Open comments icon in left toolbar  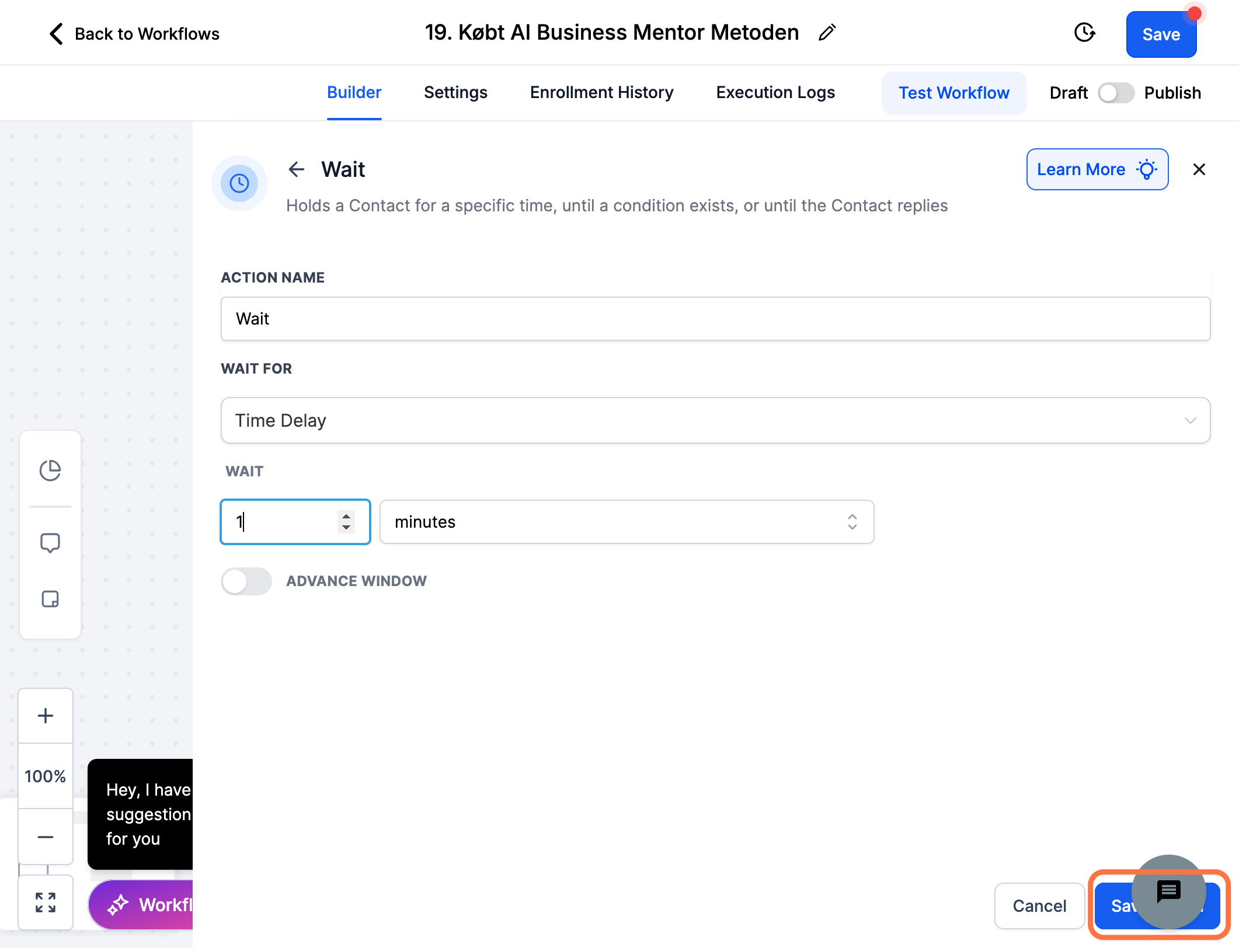(50, 543)
